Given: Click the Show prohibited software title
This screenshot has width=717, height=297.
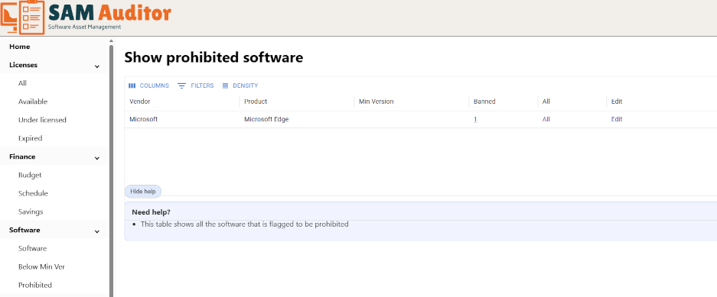Looking at the screenshot, I should (213, 57).
